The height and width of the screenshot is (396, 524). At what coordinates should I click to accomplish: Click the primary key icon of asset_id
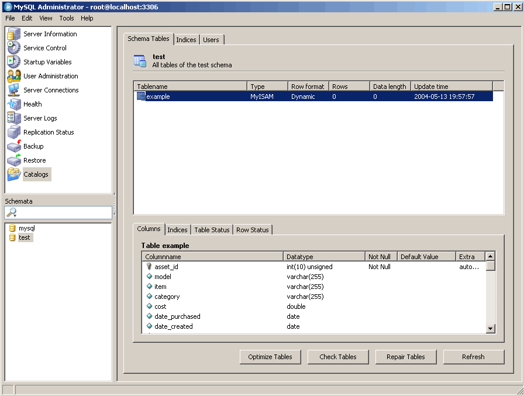149,266
